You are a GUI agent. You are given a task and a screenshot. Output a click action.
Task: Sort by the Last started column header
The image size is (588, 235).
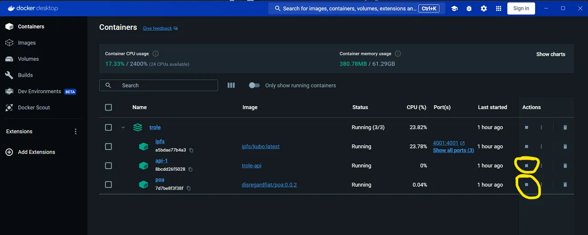point(492,107)
